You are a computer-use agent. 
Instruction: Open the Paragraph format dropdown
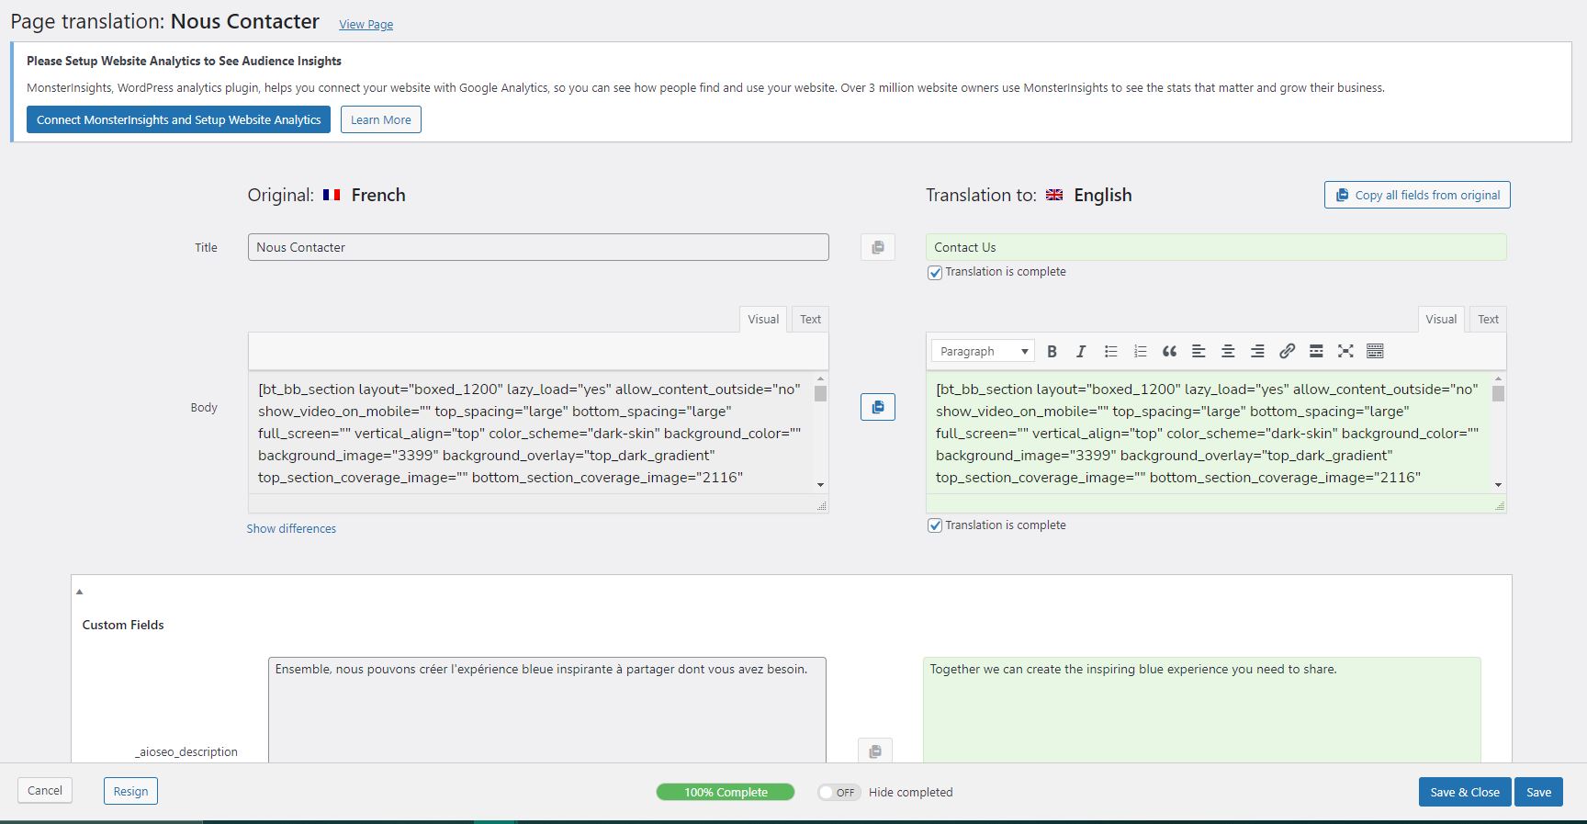[983, 351]
